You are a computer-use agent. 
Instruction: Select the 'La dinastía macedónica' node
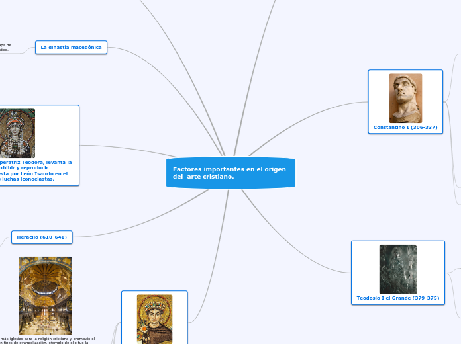[x=71, y=47]
